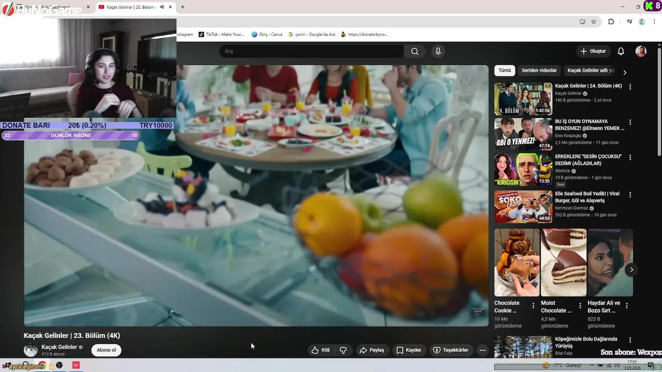
Task: Click the Kaydet save button
Action: coord(409,350)
